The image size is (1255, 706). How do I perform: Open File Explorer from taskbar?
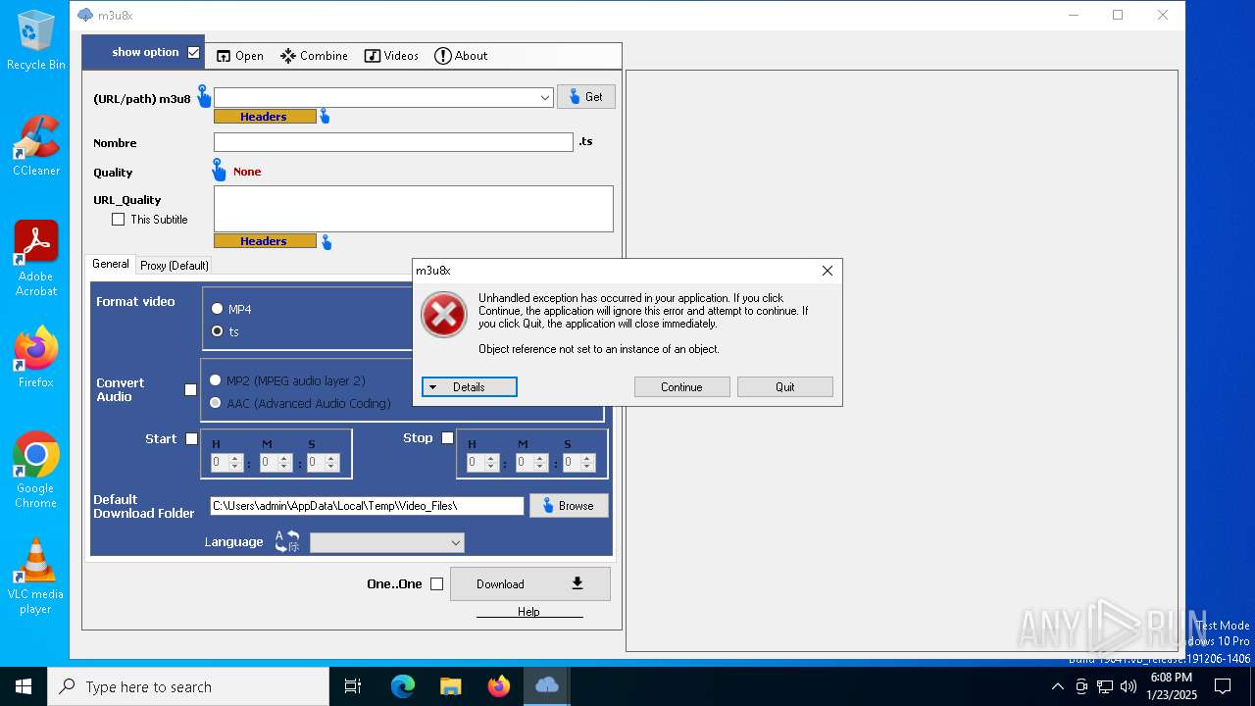[451, 686]
